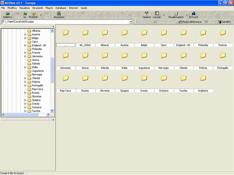
Task: Select Grecia in the folder tree
Action: 35,60
